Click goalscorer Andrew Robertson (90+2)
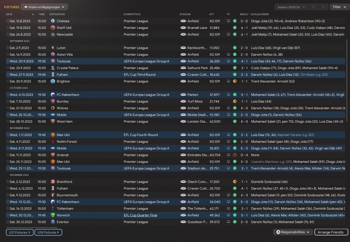Image resolution: width=350 pixels, height=242 pixels. point(305,21)
